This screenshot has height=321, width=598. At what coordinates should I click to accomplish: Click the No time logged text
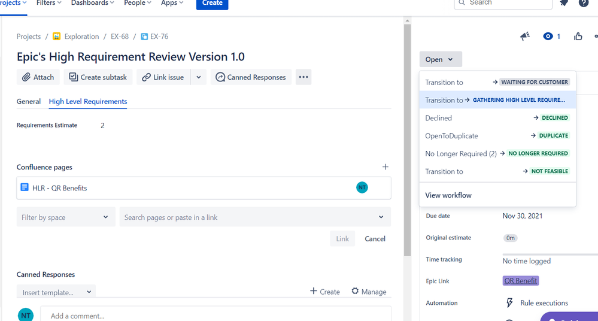(x=526, y=261)
